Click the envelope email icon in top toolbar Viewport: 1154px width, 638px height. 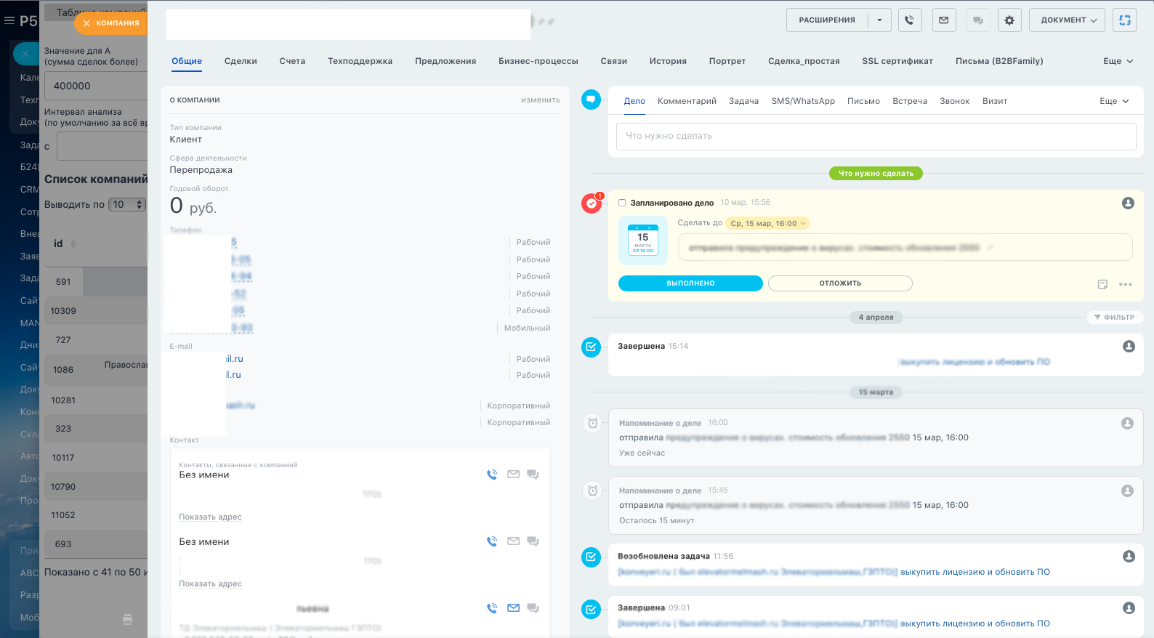[943, 20]
